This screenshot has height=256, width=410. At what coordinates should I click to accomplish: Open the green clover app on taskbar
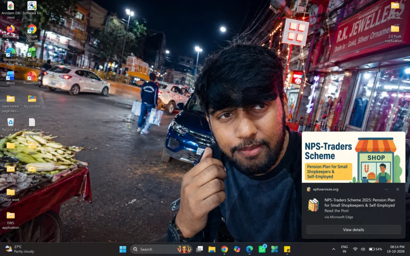(x=275, y=249)
